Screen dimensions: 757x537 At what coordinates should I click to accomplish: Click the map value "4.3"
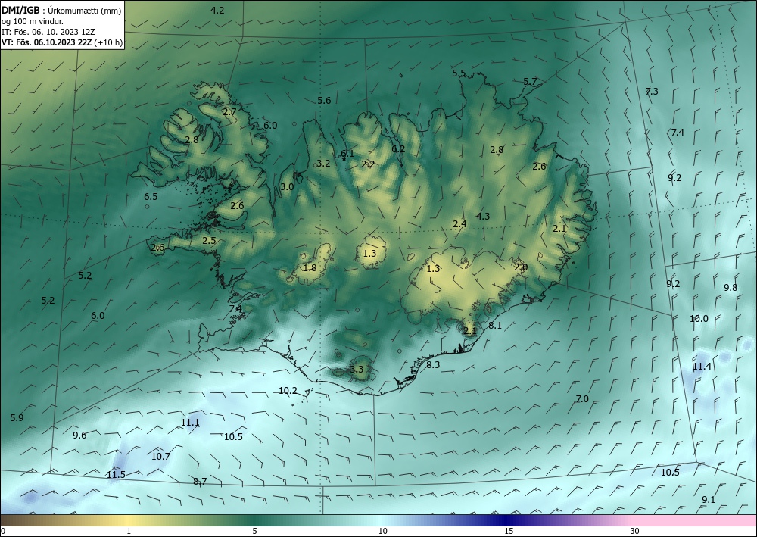(x=483, y=217)
